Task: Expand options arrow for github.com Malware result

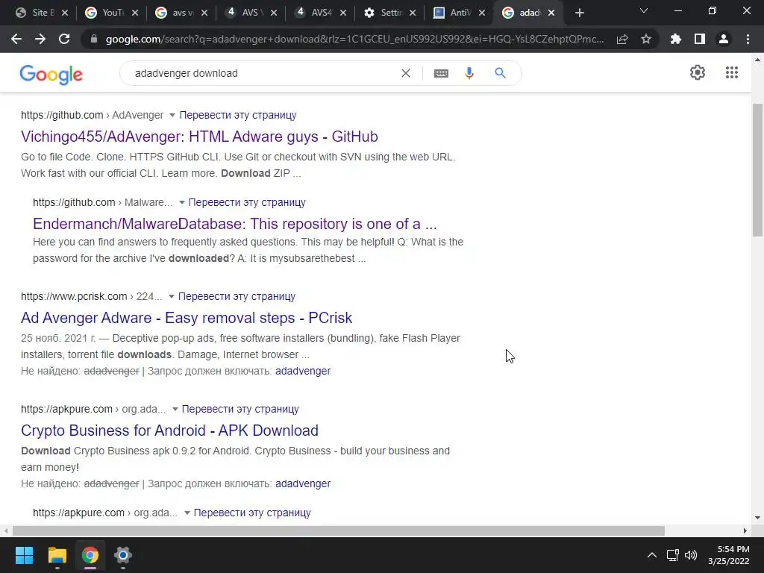Action: 182,203
